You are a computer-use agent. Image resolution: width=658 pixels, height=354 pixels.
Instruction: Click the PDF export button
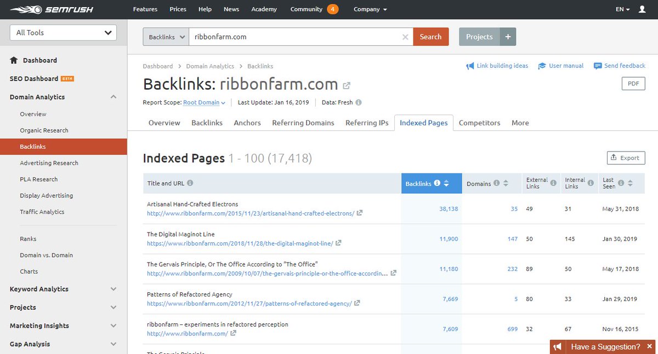click(x=633, y=84)
